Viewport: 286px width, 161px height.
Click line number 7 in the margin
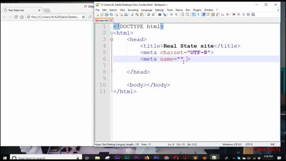[x=104, y=65]
